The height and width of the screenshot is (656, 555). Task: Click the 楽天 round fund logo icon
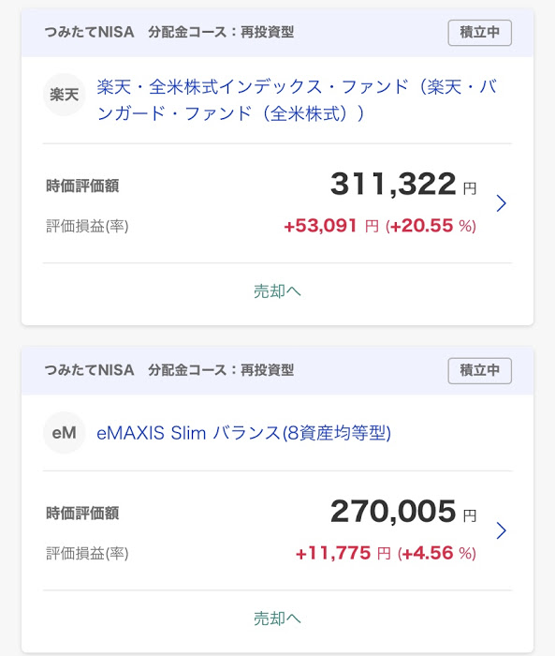(64, 95)
